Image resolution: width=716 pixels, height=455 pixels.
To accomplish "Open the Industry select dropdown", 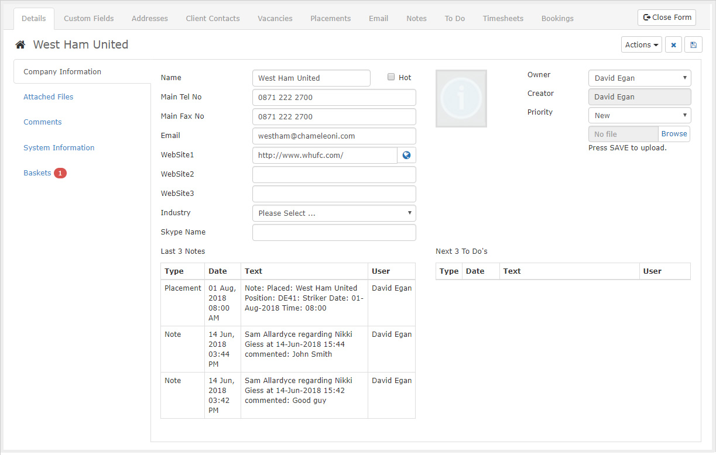I will pos(334,213).
